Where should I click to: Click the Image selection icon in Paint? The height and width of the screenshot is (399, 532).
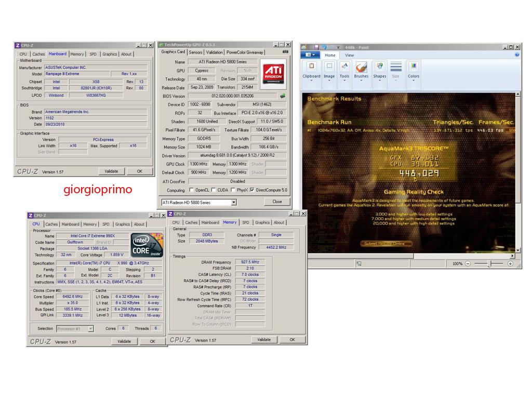[329, 66]
